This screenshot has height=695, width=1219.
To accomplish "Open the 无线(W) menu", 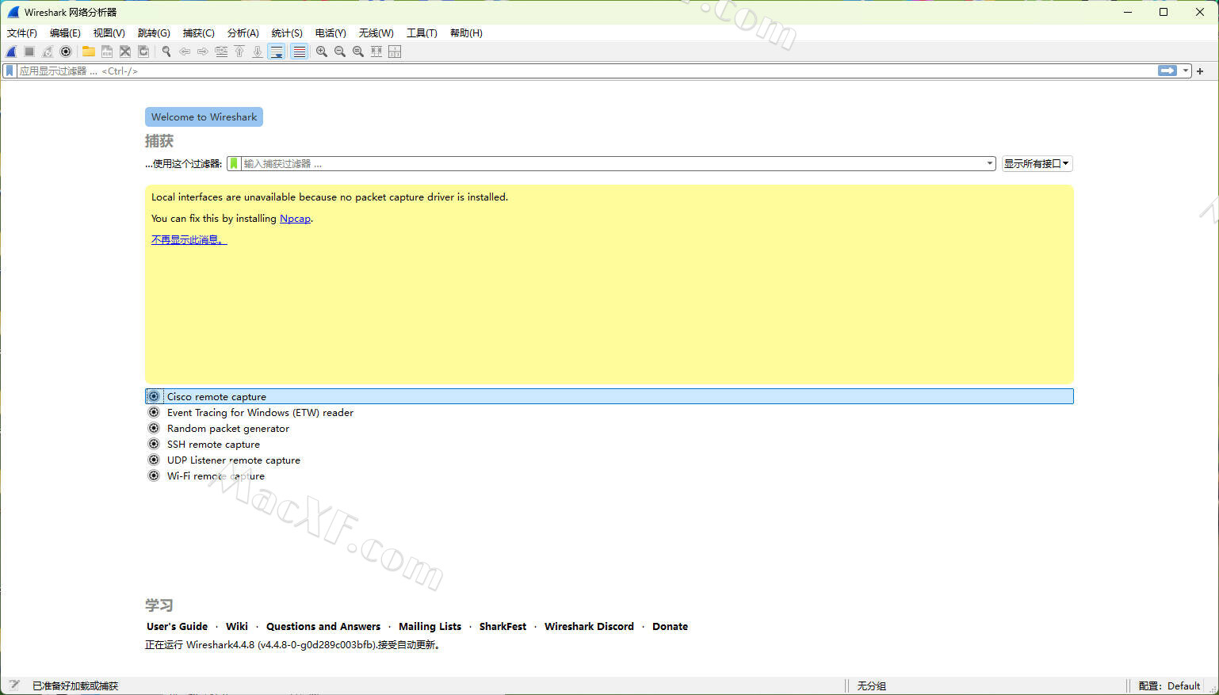I will (x=376, y=32).
